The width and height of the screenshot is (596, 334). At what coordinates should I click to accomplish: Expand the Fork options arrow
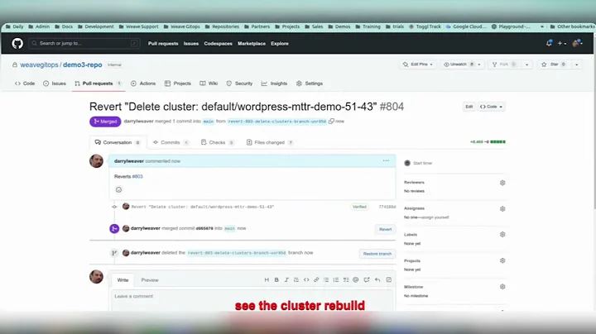pos(526,64)
